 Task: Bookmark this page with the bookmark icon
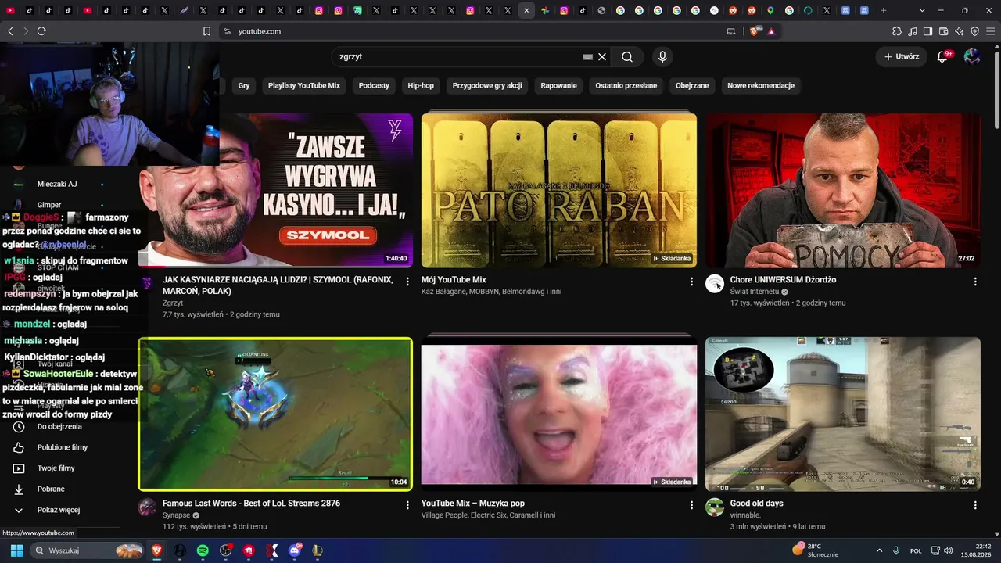[206, 31]
